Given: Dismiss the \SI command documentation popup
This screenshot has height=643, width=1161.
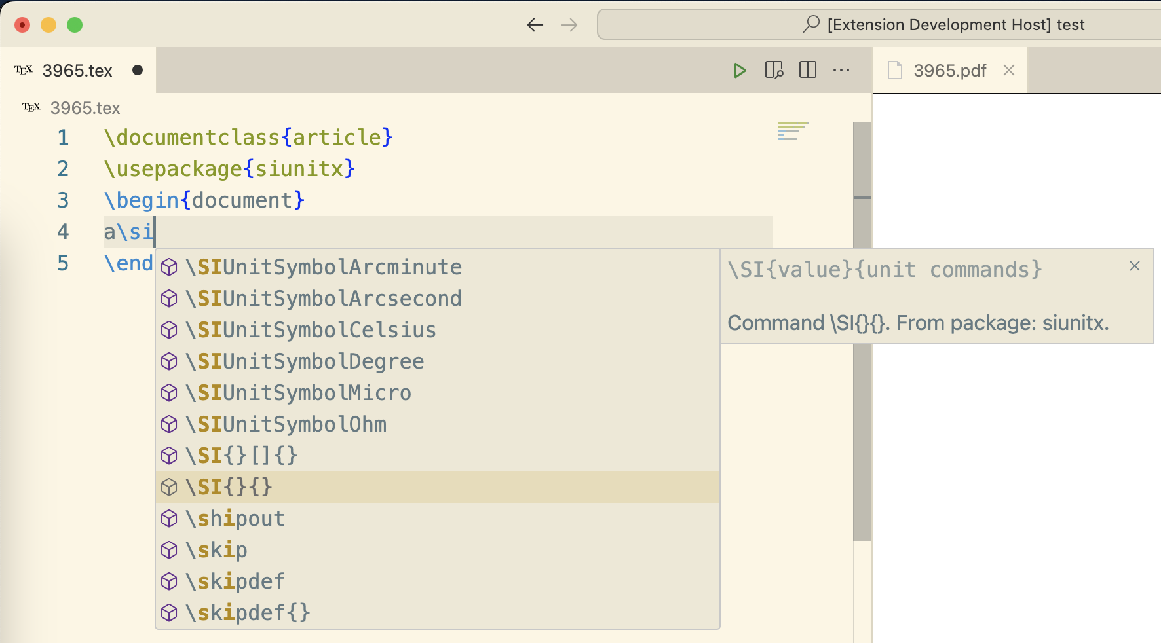Looking at the screenshot, I should [1134, 266].
